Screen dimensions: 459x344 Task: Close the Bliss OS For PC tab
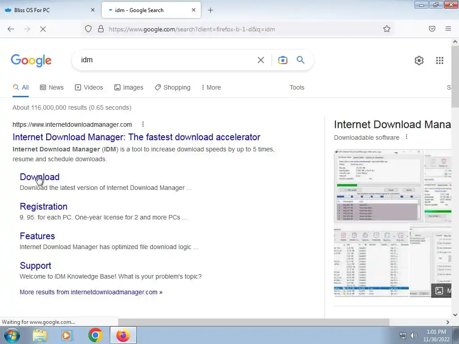coord(92,10)
